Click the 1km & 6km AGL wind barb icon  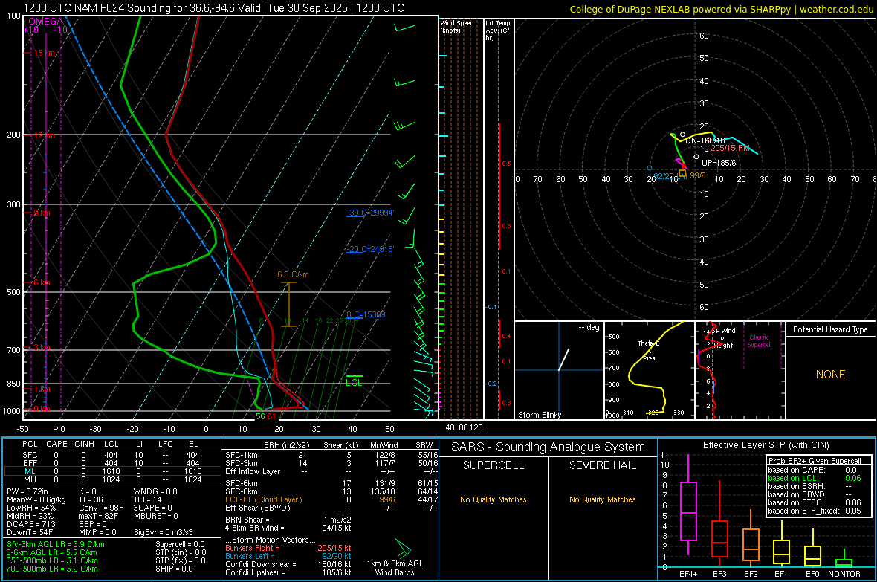coord(403,549)
